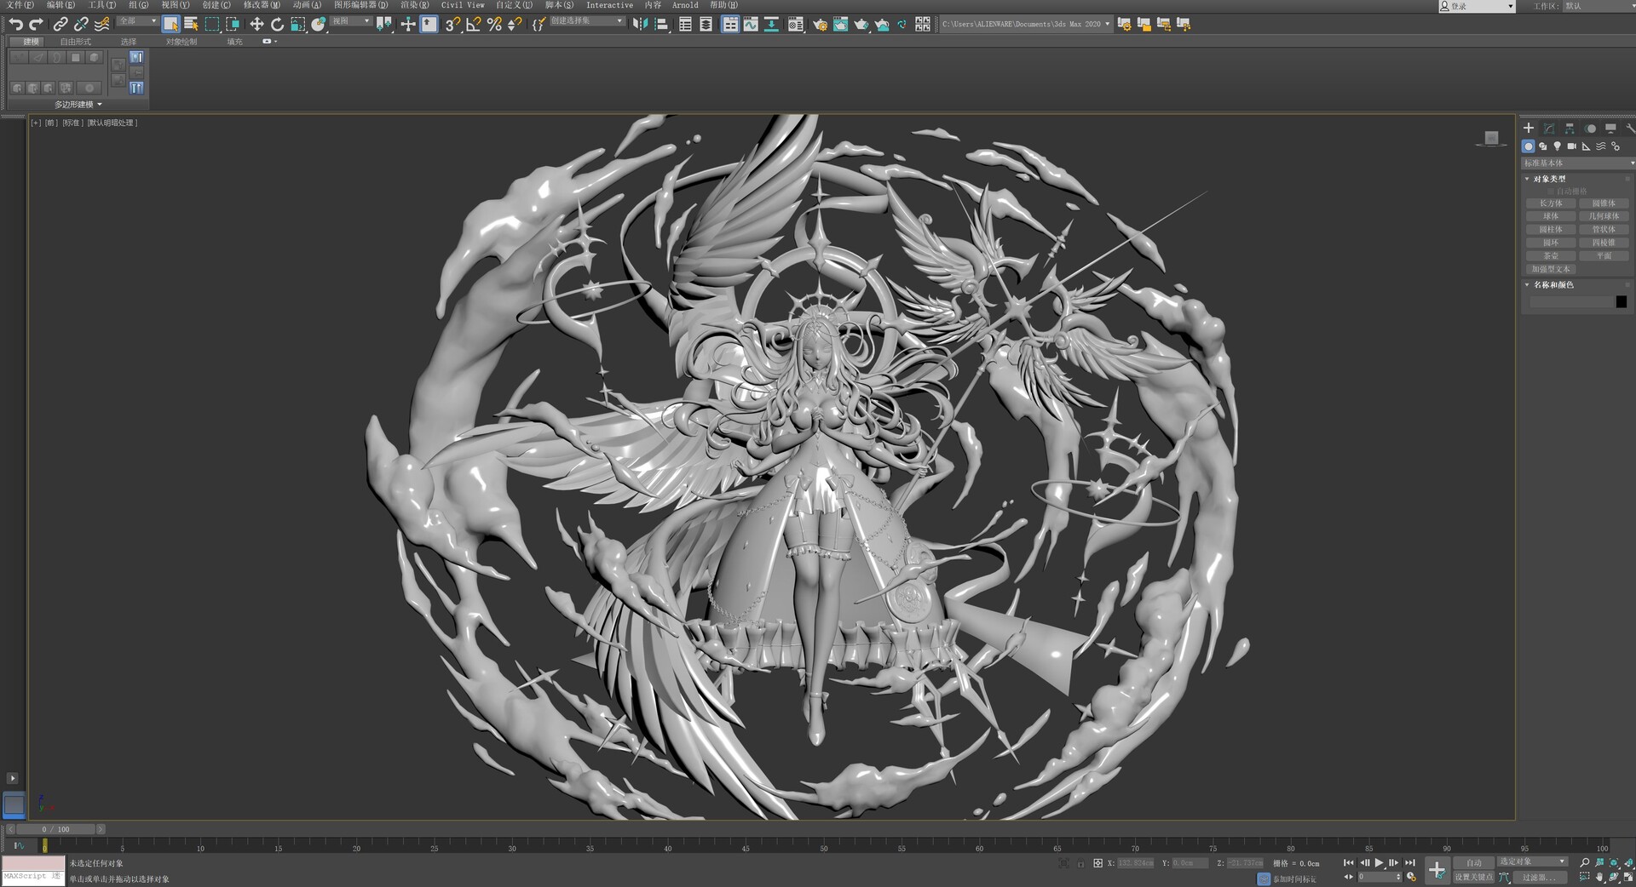Open the 选定对象 dropdown
The image size is (1636, 887).
click(1532, 861)
